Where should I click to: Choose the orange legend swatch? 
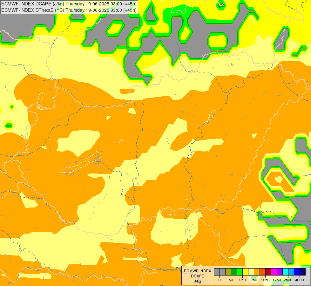click(257, 272)
